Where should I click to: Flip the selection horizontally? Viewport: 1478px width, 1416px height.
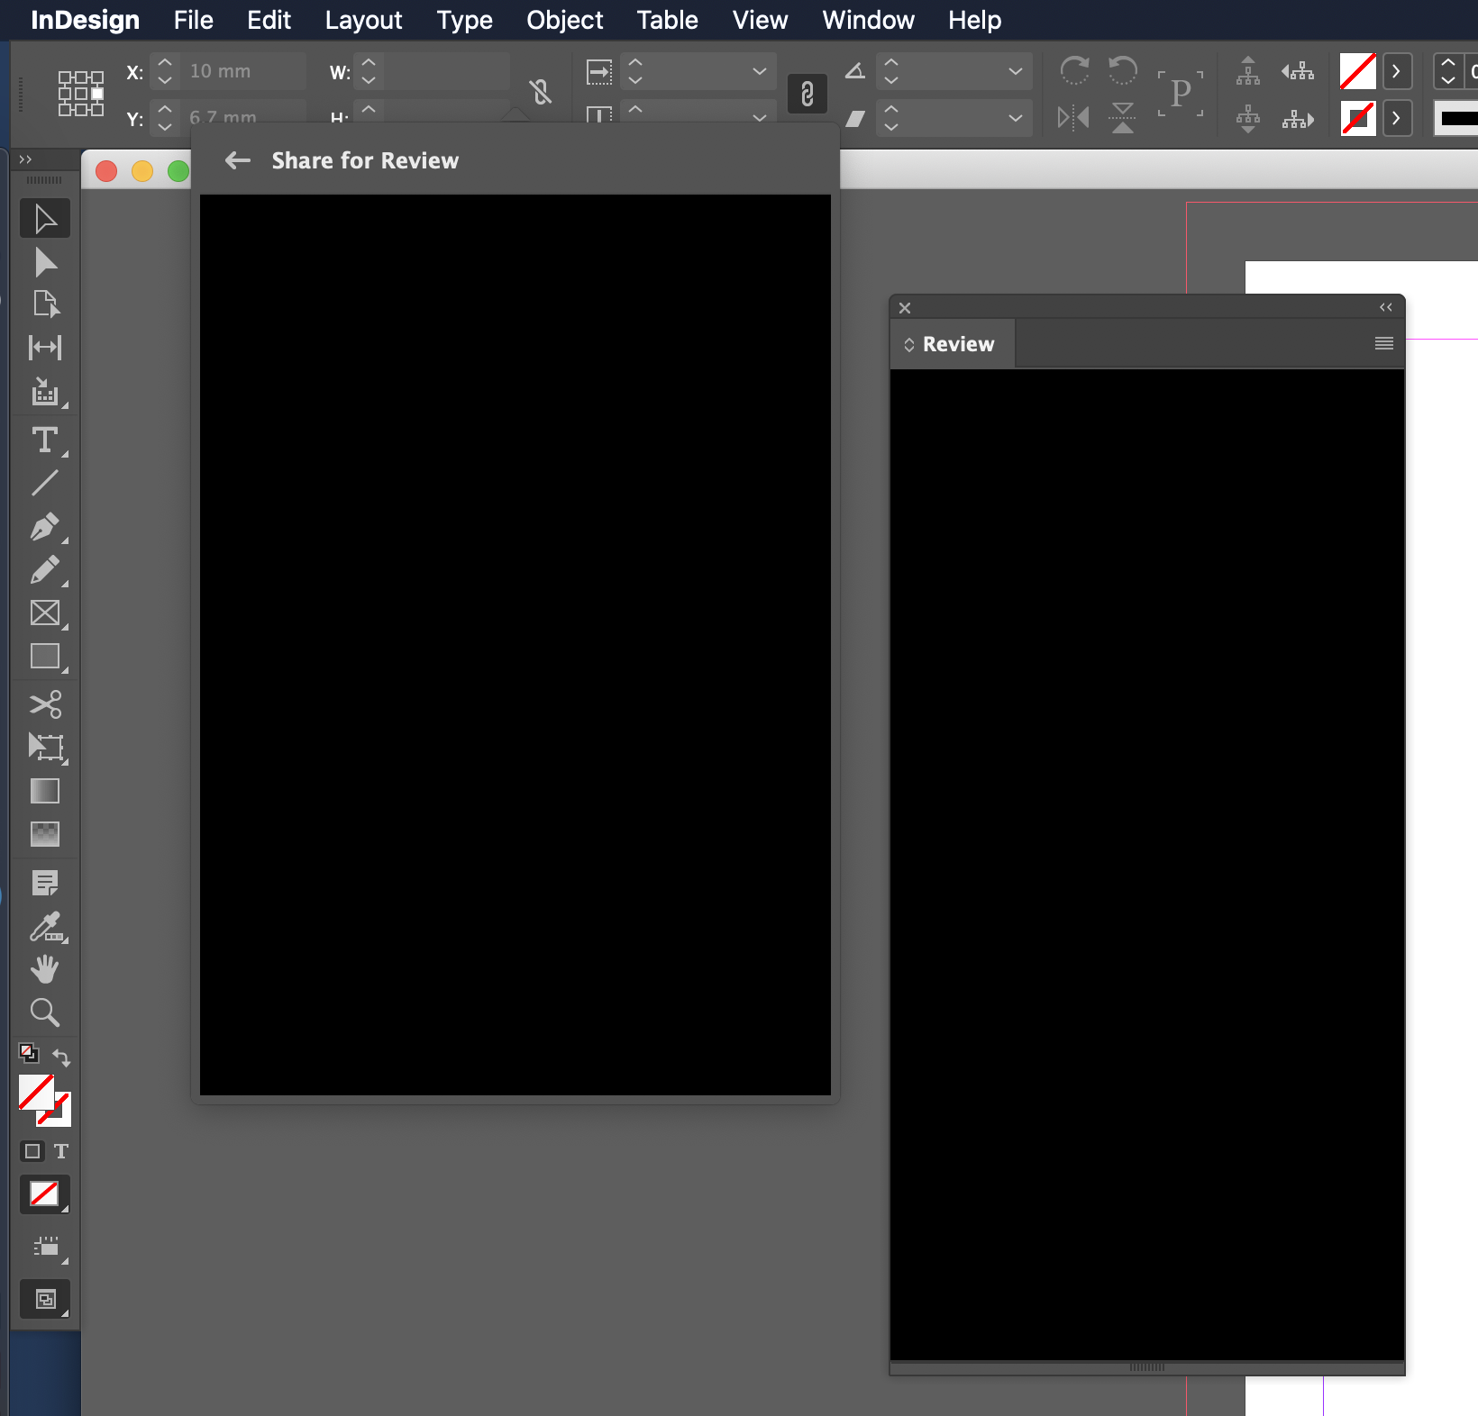coord(1072,117)
